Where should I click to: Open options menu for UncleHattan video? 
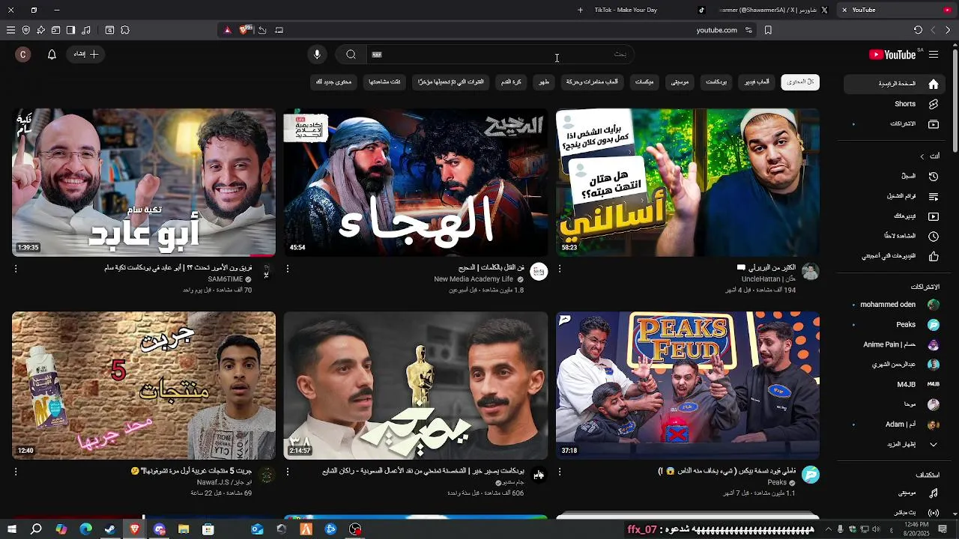560,268
